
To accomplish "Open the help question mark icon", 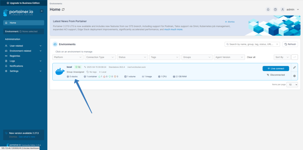I will tap(275, 9).
